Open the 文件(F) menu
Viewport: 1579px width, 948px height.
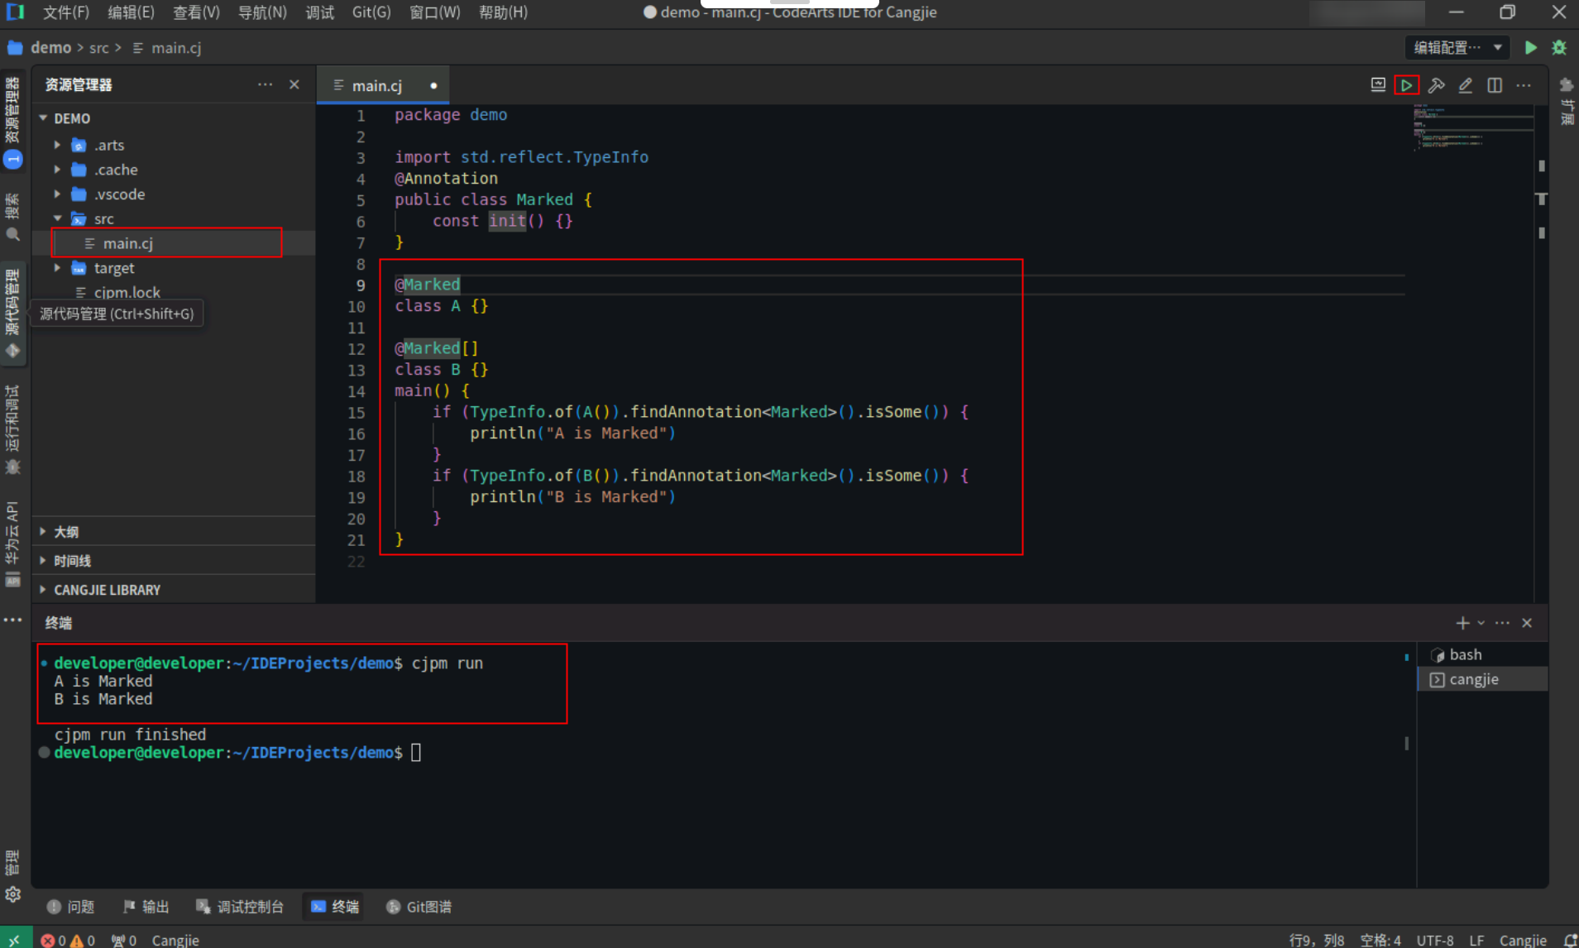click(x=66, y=12)
